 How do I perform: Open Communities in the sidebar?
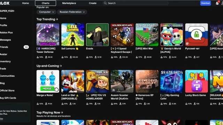click(7, 76)
